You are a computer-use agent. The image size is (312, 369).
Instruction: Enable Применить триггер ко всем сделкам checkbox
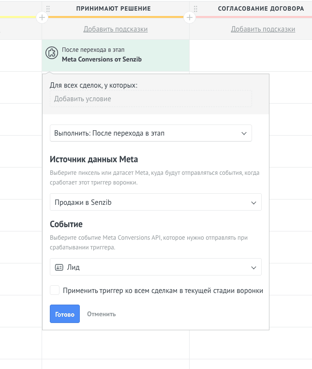[55, 290]
